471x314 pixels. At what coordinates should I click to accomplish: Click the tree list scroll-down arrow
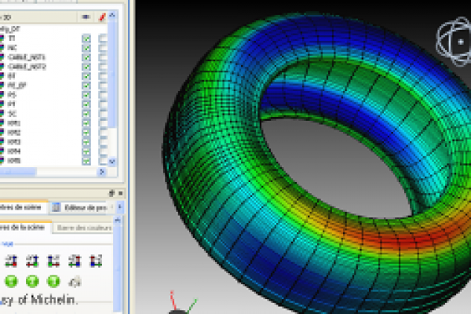click(112, 161)
